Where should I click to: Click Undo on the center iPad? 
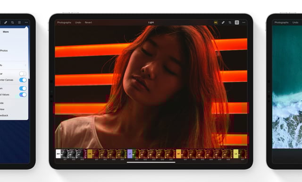[x=78, y=22]
